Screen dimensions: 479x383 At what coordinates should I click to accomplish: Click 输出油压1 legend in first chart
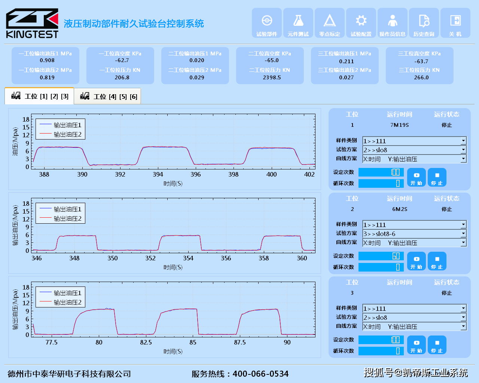pyautogui.click(x=61, y=125)
